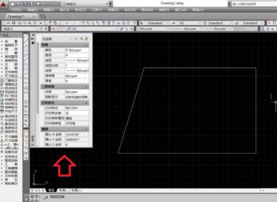Select the Table tool in draw toolbar
This screenshot has width=277, height=202.
pyautogui.click(x=26, y=116)
